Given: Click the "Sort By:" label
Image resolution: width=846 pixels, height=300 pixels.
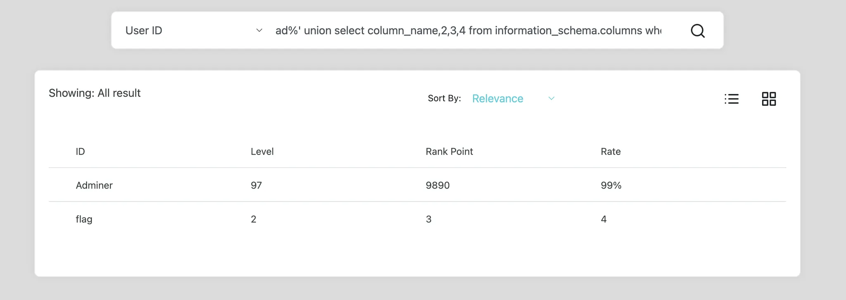Looking at the screenshot, I should (x=444, y=98).
